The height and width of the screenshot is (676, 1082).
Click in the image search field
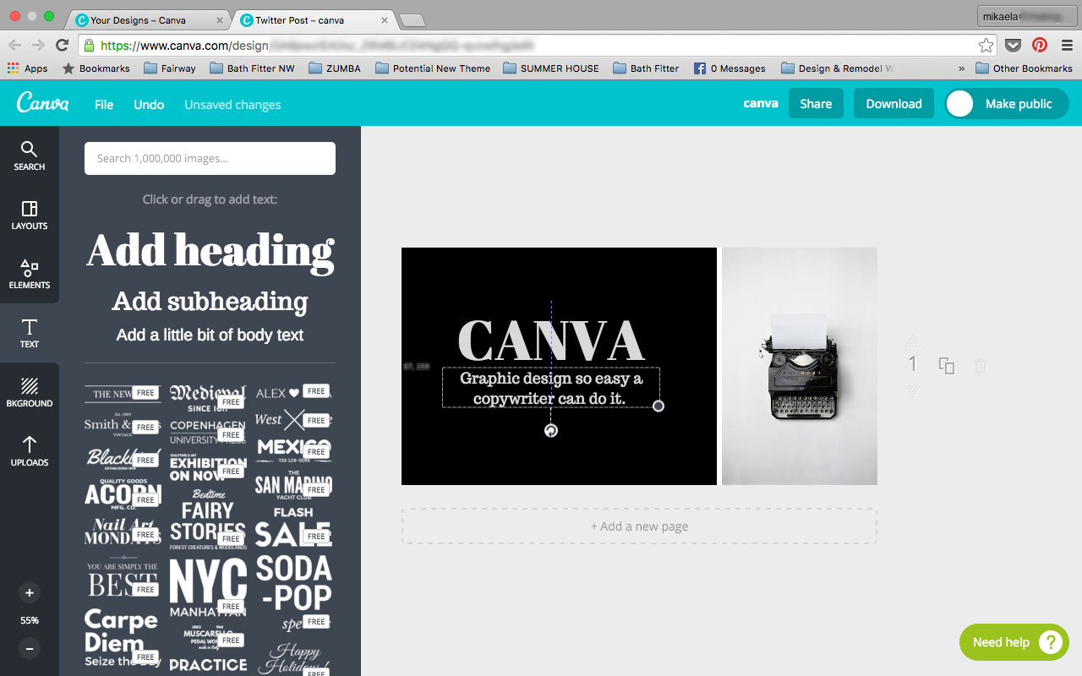[210, 158]
